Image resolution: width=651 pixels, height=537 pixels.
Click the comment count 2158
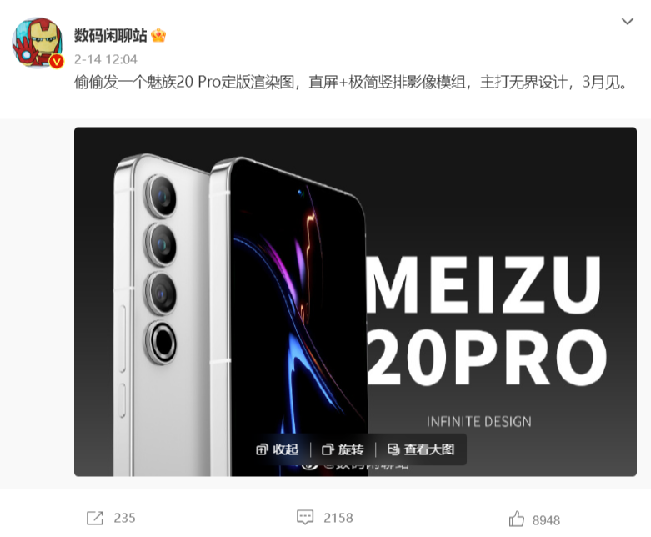coord(338,518)
